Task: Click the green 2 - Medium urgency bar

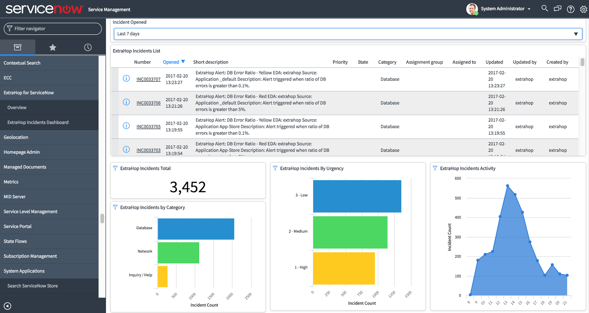Action: tap(350, 232)
